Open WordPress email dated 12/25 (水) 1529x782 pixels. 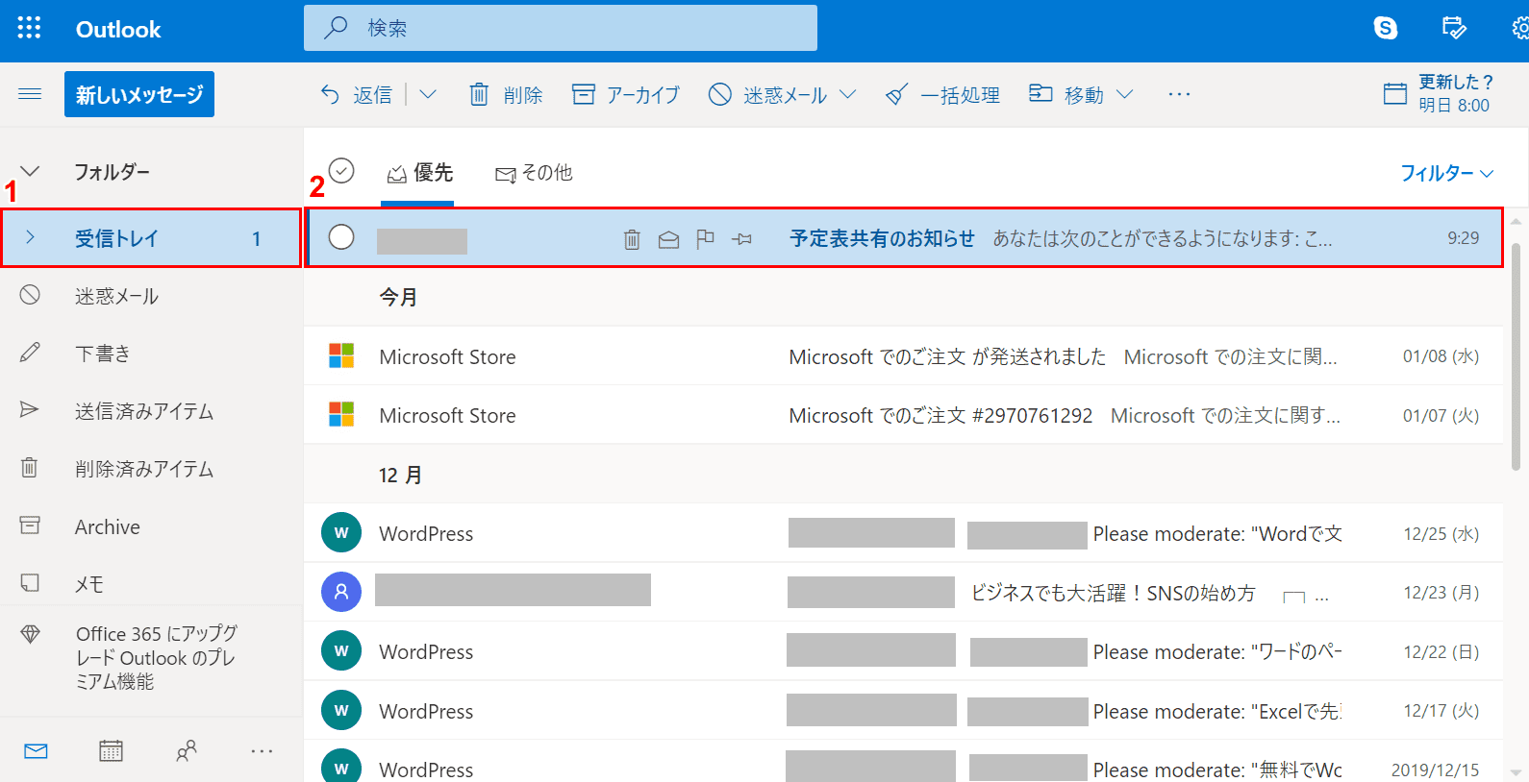(x=904, y=533)
